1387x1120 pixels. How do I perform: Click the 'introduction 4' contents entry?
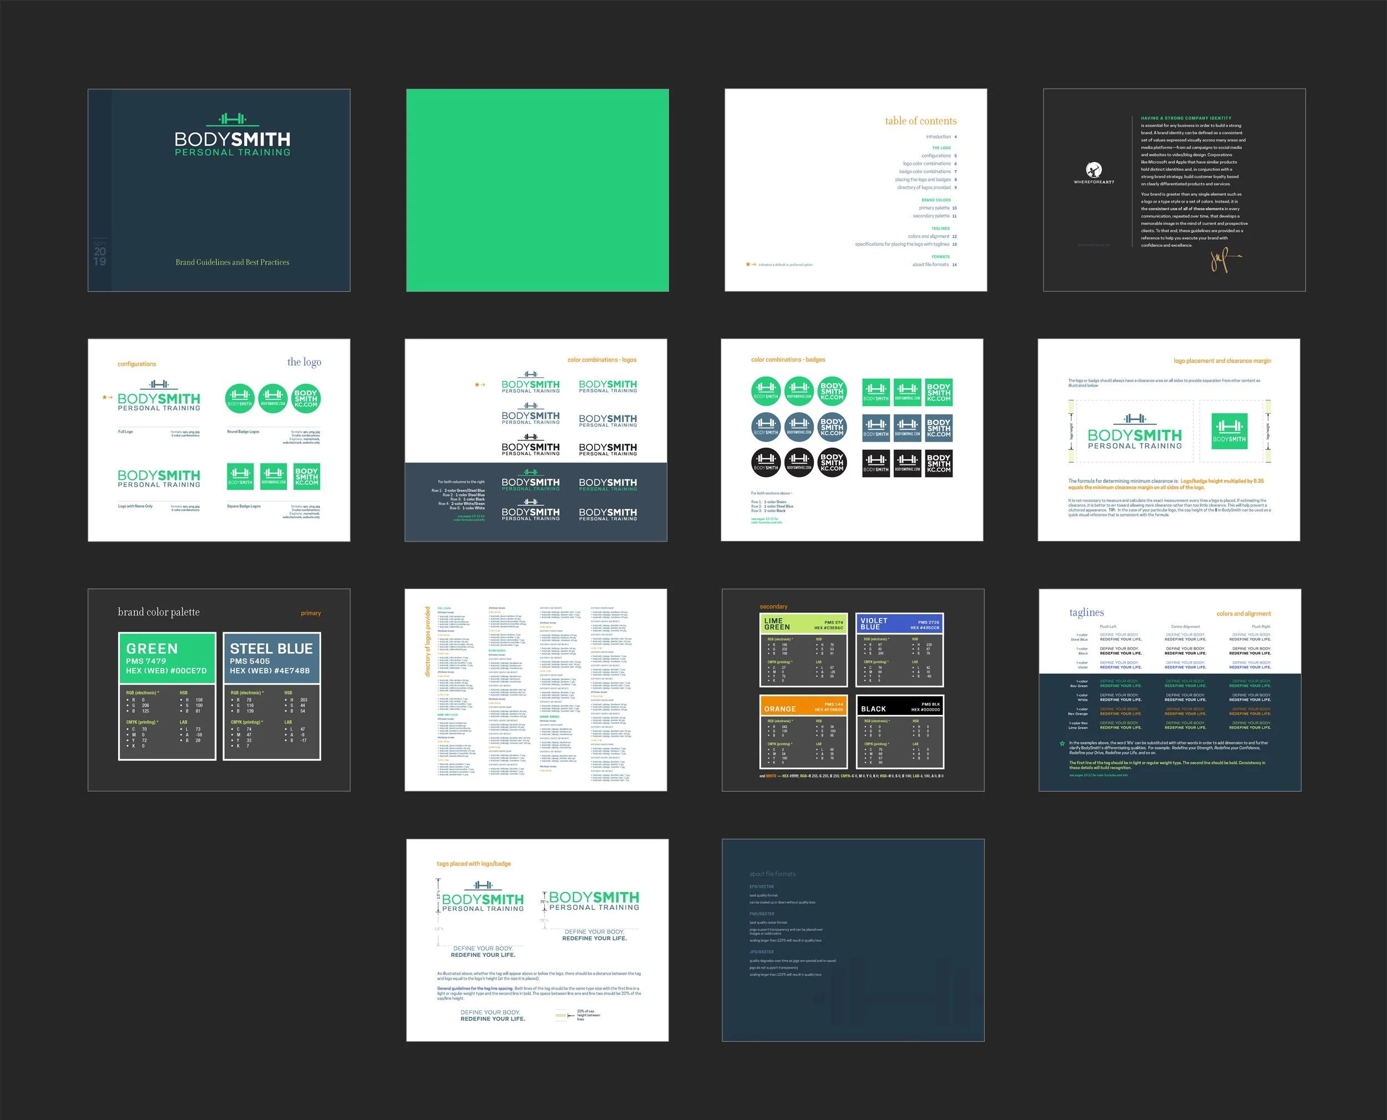click(941, 137)
